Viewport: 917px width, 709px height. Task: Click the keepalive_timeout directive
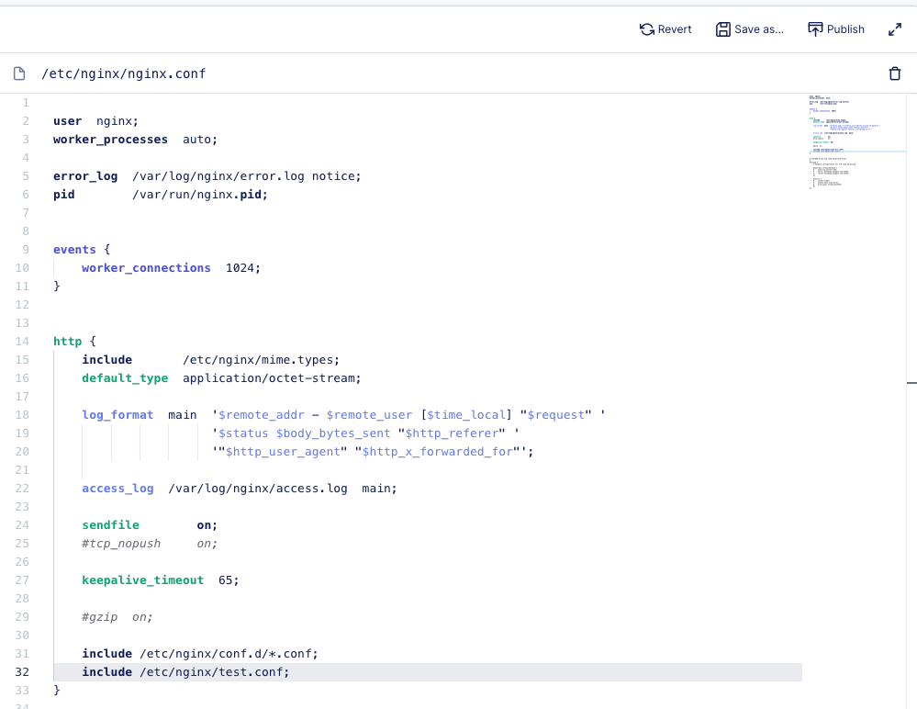(x=142, y=580)
